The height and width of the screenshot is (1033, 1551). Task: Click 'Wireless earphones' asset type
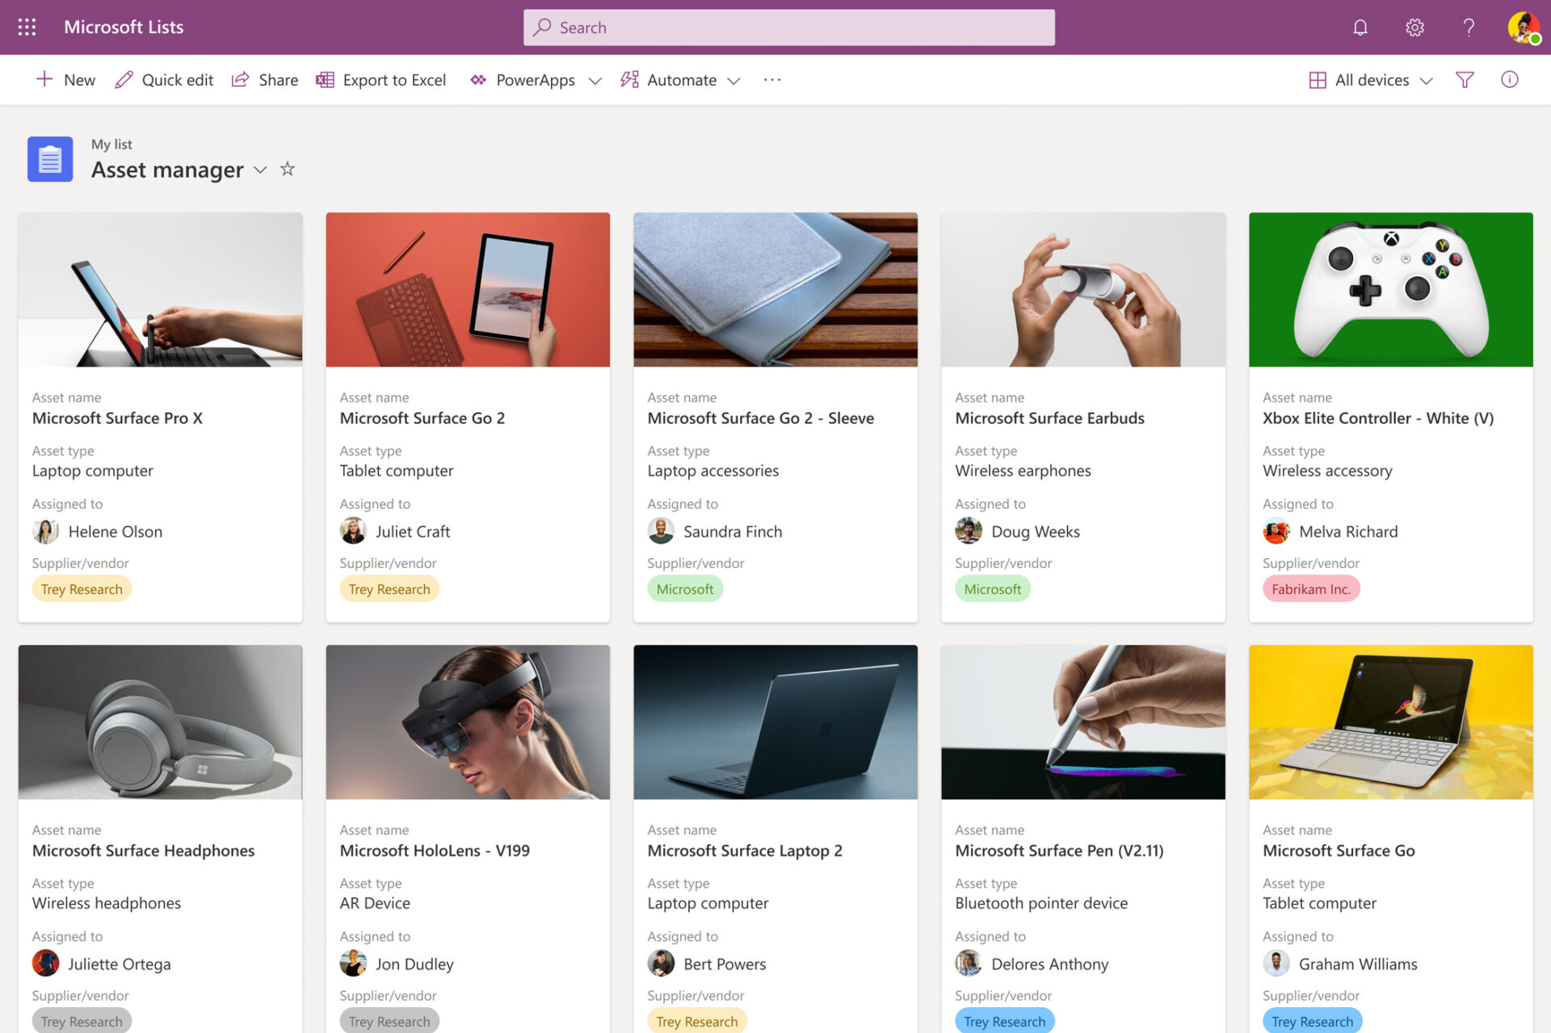pos(1023,471)
